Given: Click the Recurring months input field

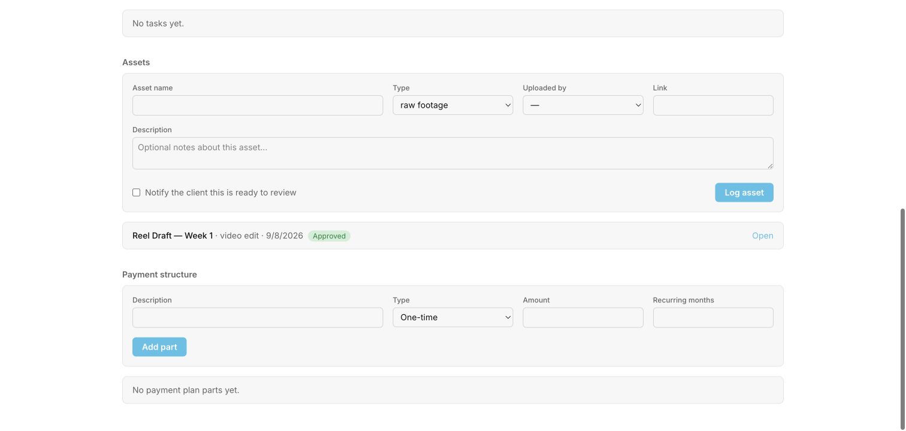Looking at the screenshot, I should click(713, 318).
